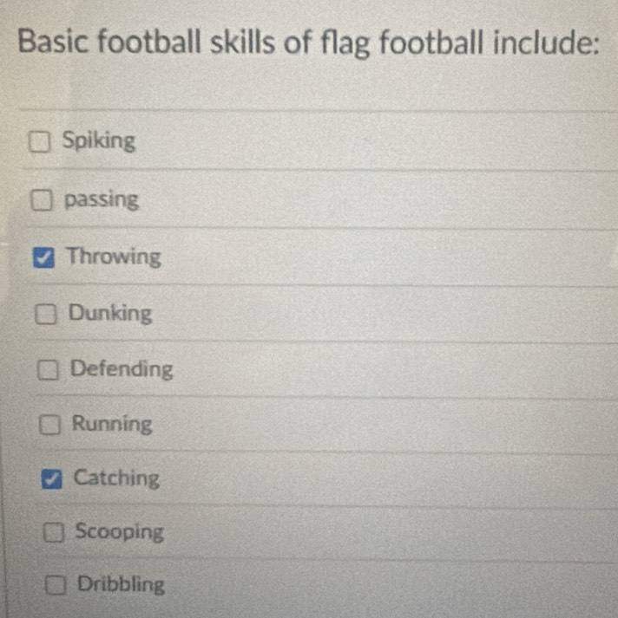
Task: Select the Dribbling option label
Action: coord(122,585)
